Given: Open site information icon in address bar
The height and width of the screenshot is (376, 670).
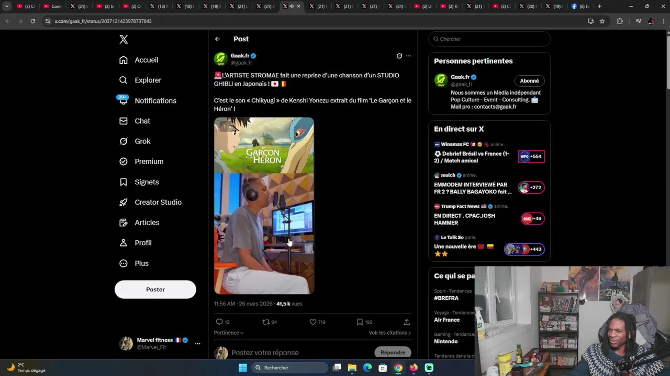Looking at the screenshot, I should coord(48,21).
